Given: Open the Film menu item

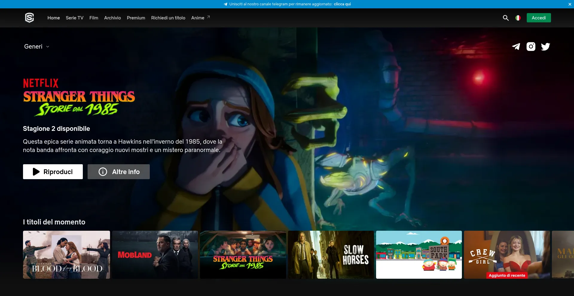Looking at the screenshot, I should click(94, 18).
